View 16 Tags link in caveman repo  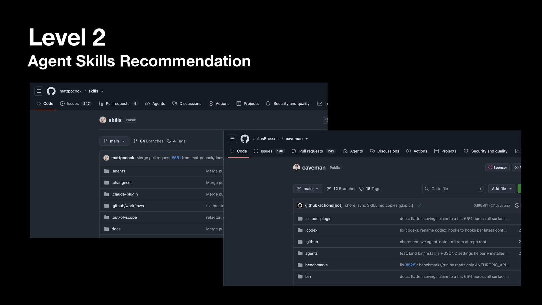coord(370,189)
